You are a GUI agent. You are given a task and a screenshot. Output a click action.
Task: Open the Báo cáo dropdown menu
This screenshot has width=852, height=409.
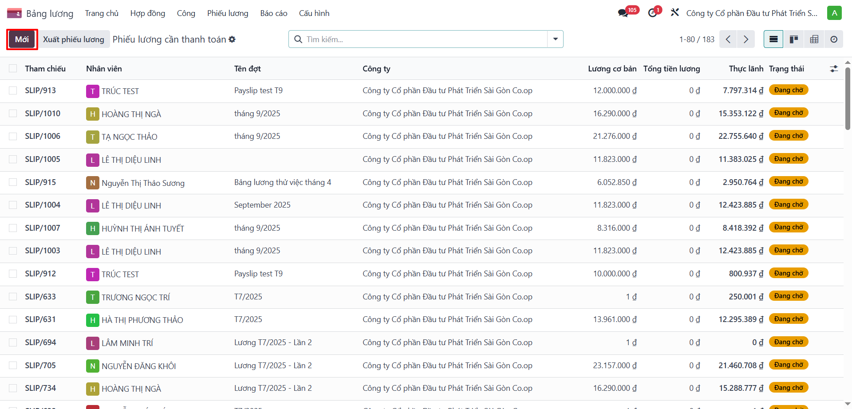pyautogui.click(x=274, y=13)
